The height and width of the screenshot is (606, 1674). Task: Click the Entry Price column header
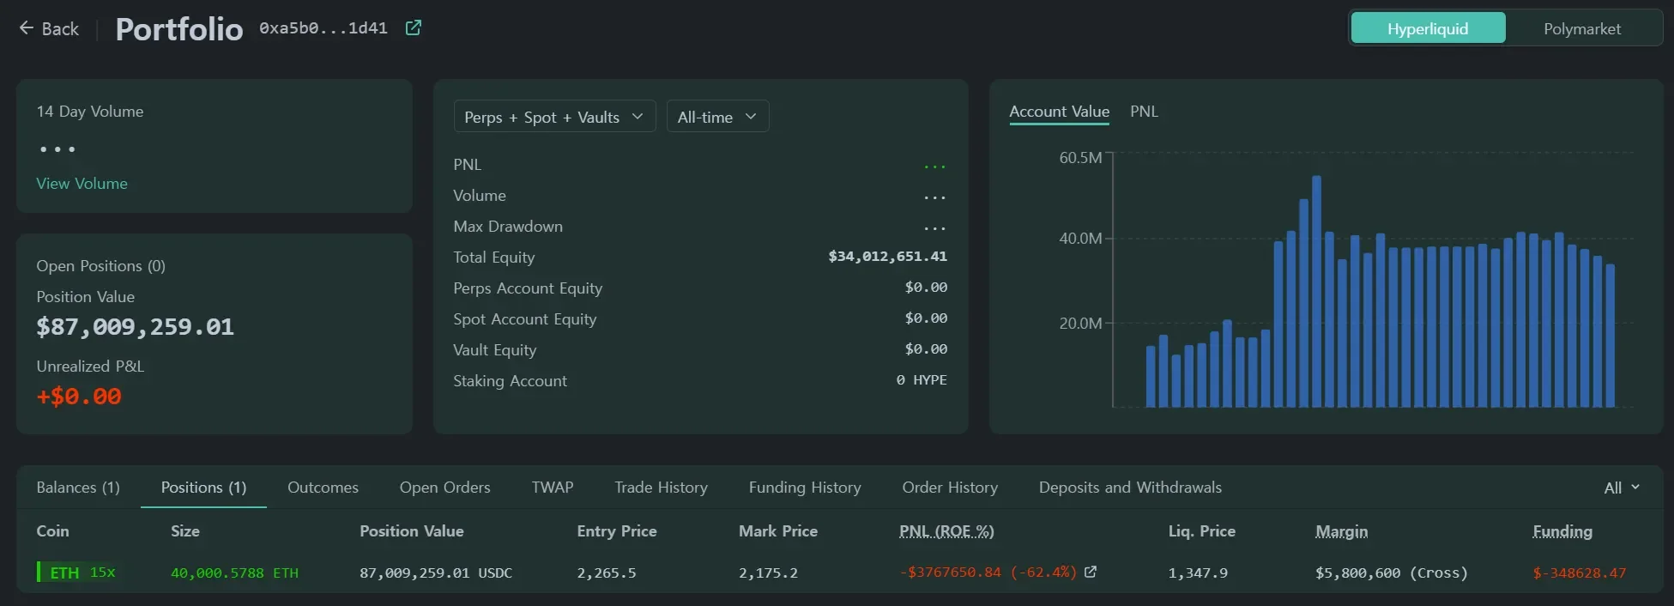(617, 531)
